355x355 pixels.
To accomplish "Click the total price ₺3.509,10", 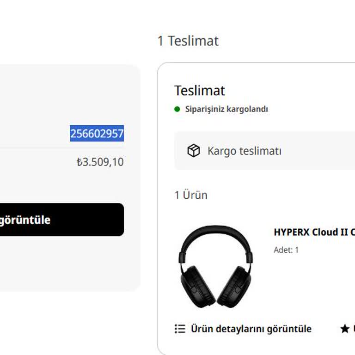I will pyautogui.click(x=100, y=162).
